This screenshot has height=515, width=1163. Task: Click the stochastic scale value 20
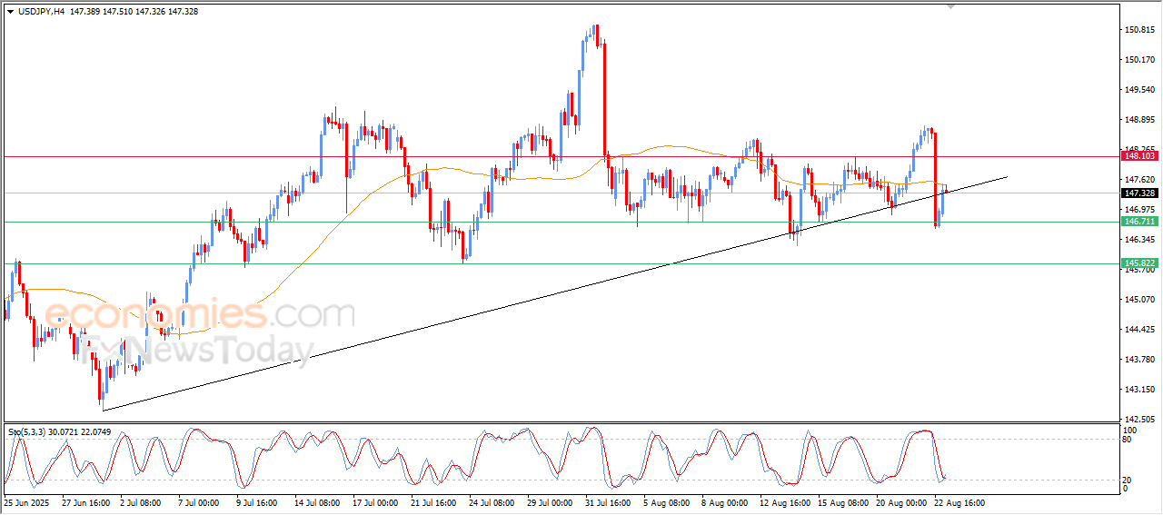[1128, 479]
